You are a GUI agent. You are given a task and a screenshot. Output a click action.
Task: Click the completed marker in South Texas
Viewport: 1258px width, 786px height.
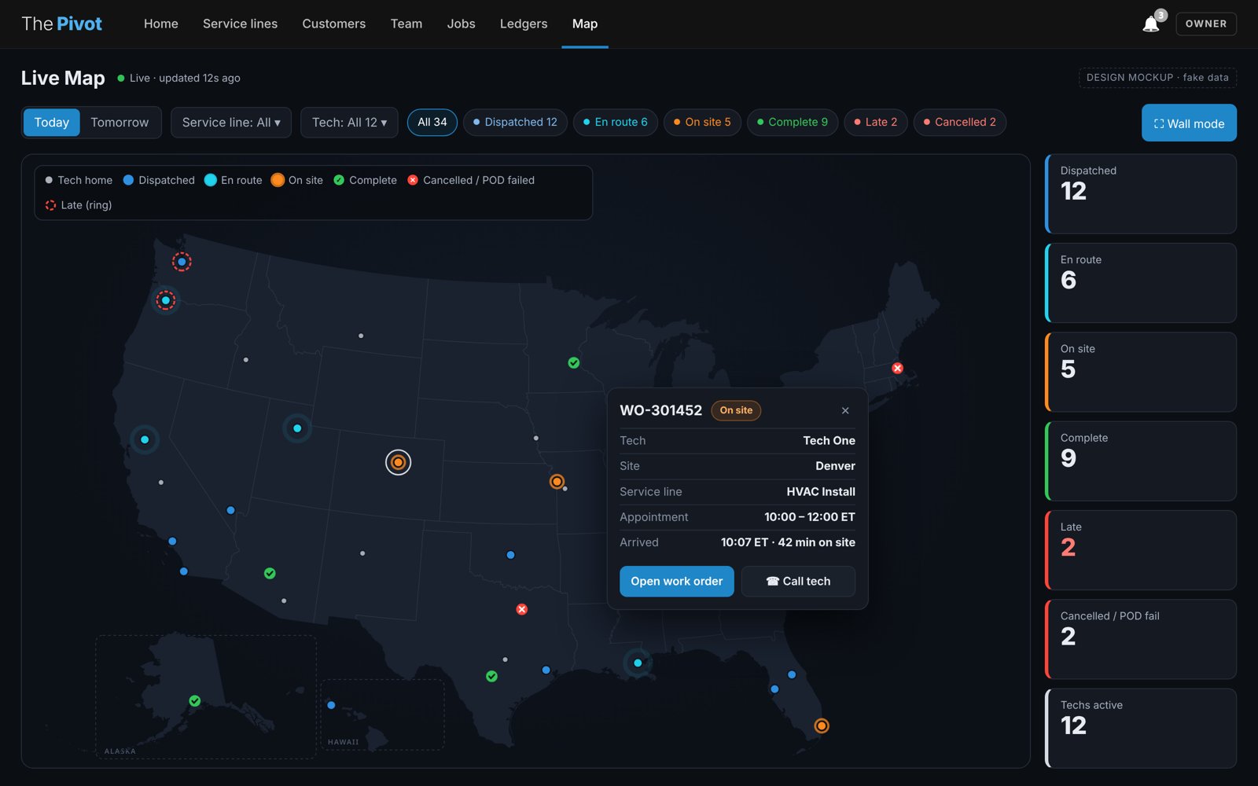pyautogui.click(x=491, y=676)
